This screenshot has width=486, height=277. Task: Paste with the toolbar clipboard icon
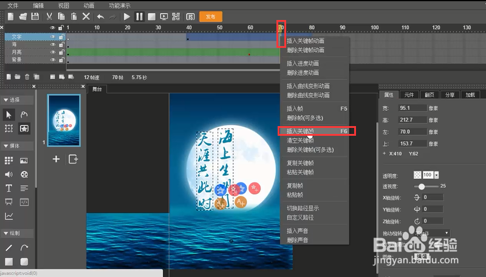74,16
